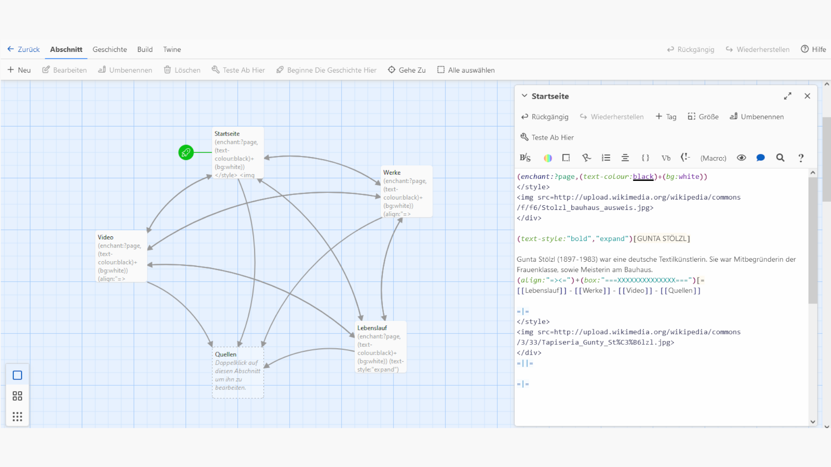Open the rainbow text colour picker

coord(548,158)
